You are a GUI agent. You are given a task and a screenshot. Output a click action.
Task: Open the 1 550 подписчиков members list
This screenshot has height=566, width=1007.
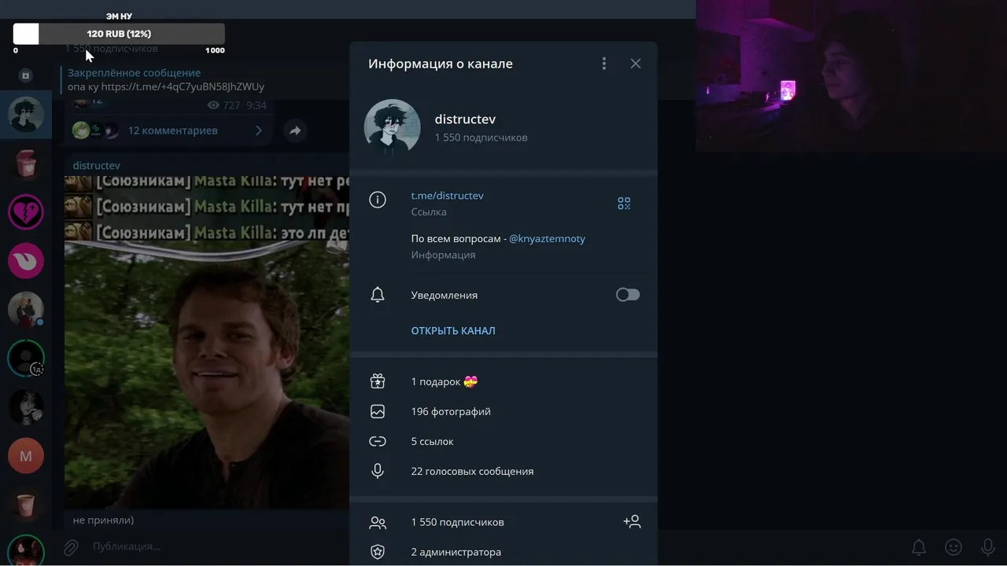click(503, 522)
